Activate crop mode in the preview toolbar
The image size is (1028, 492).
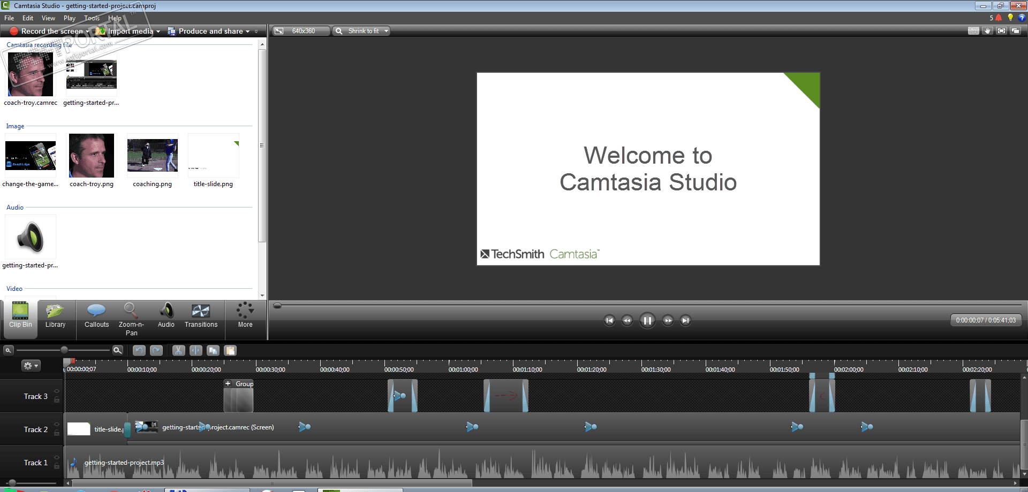tap(973, 31)
